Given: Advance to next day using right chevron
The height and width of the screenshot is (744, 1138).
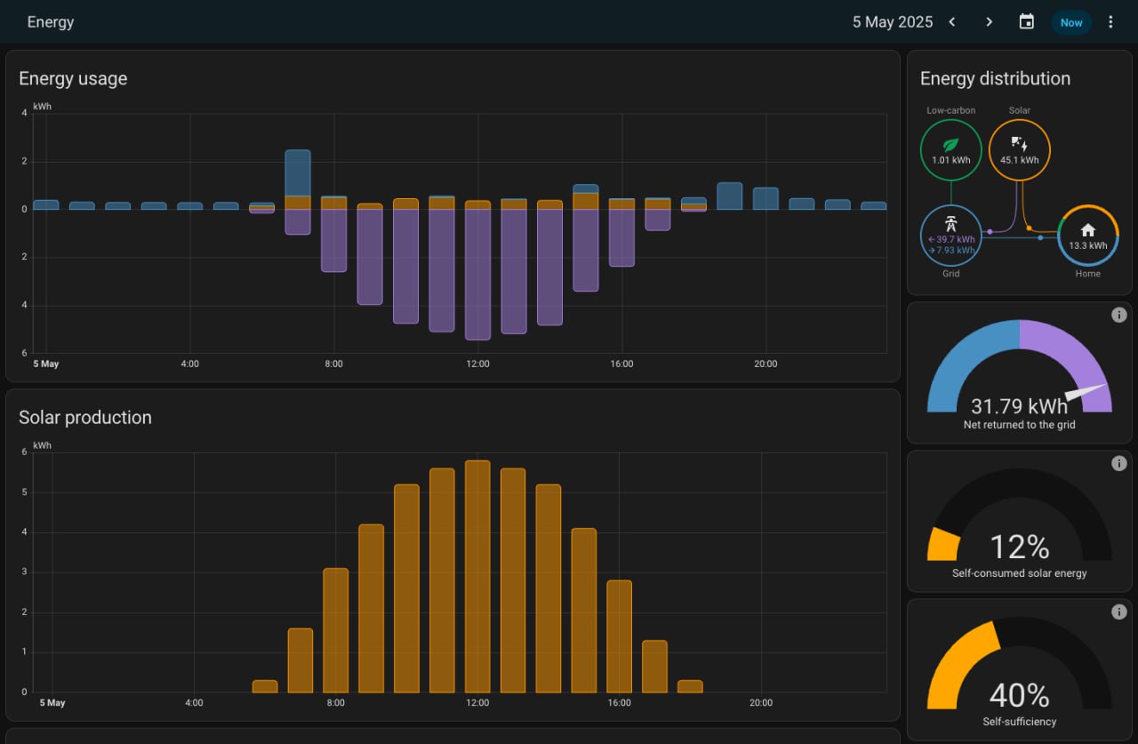Looking at the screenshot, I should pyautogui.click(x=989, y=22).
